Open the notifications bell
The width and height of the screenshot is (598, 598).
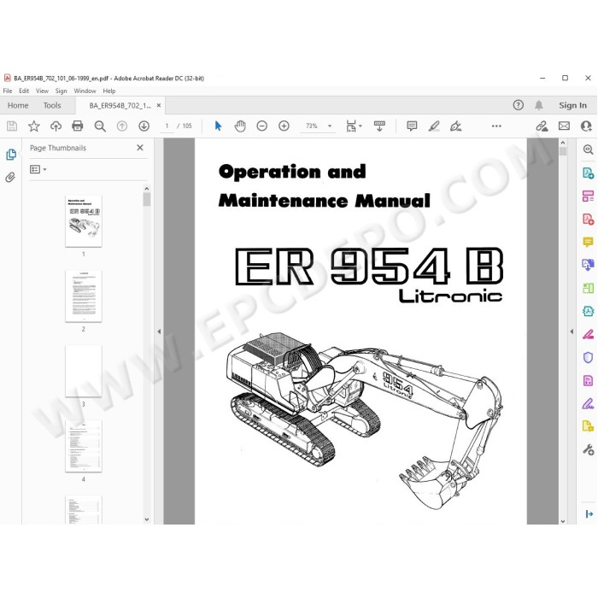point(538,105)
